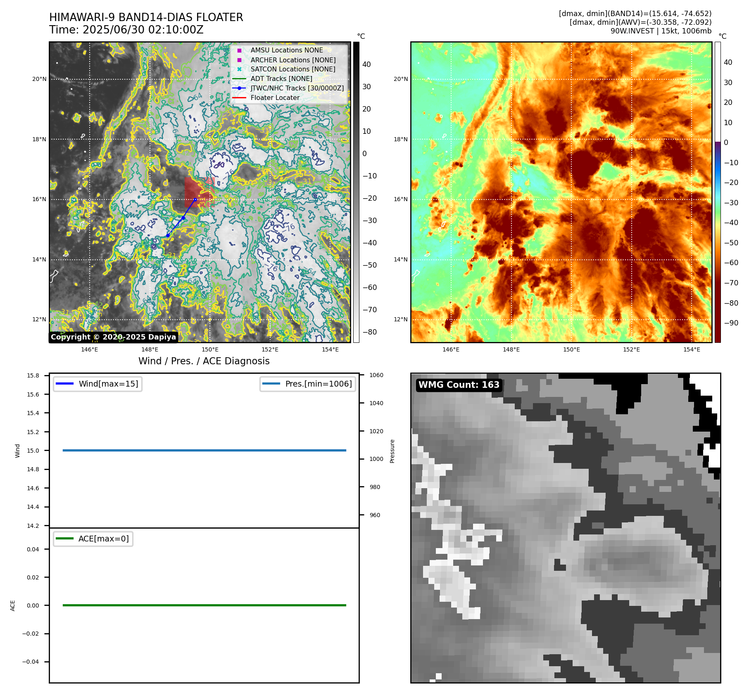Click the WMG Count: 163 label
The height and width of the screenshot is (698, 749).
pos(459,385)
